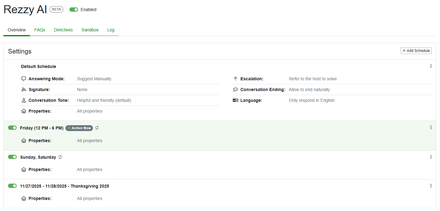Click the Language translation icon

236,100
